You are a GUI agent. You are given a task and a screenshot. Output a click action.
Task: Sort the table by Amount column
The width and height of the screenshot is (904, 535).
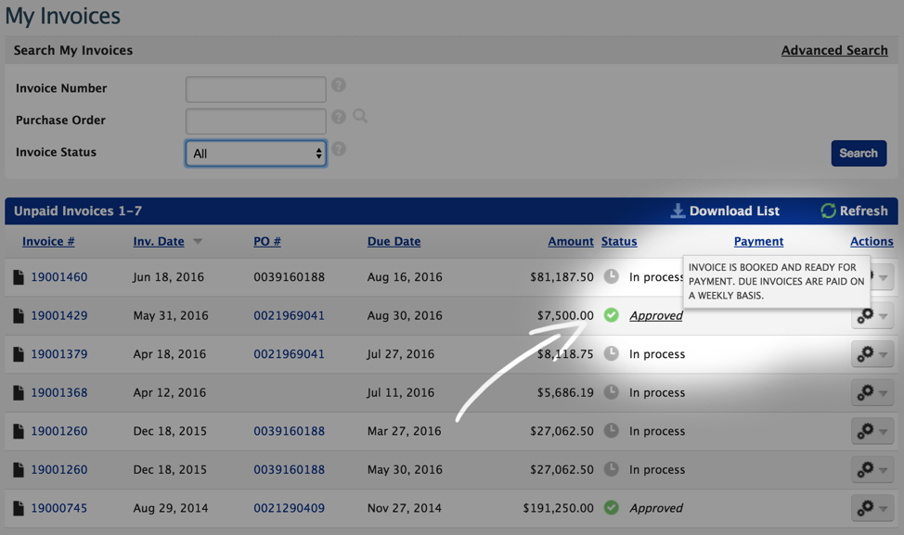(x=570, y=241)
